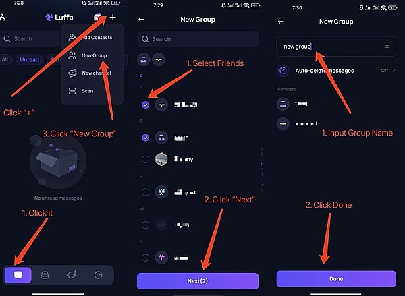Focus the group name input field
The image size is (405, 296).
coord(336,47)
